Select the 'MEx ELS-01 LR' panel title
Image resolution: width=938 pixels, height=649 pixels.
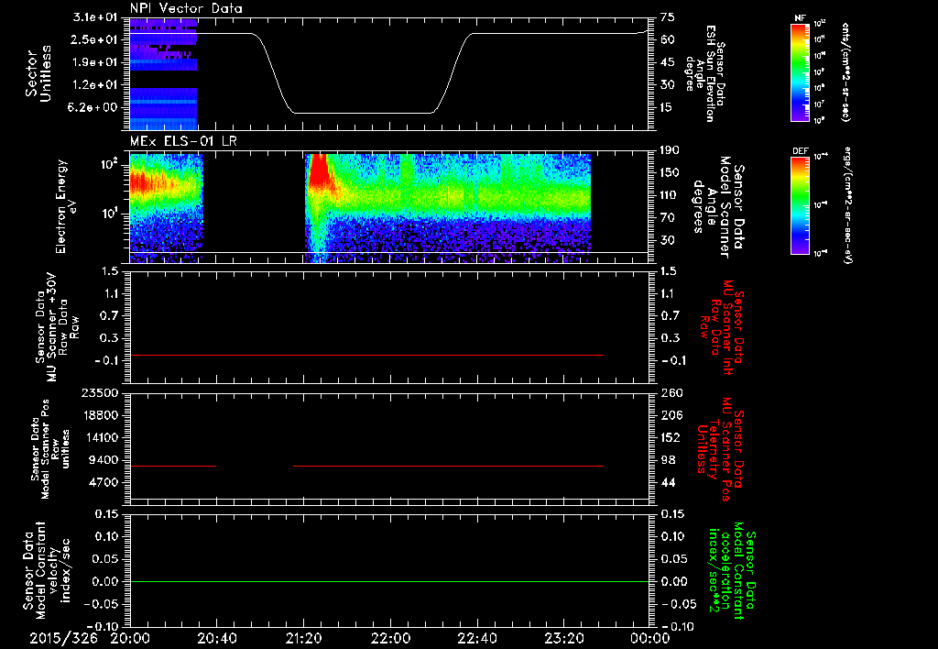[x=183, y=142]
